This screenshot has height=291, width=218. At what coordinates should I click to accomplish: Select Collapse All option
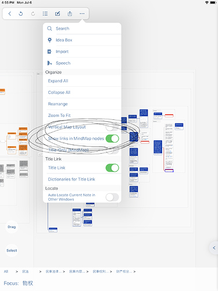pos(82,93)
